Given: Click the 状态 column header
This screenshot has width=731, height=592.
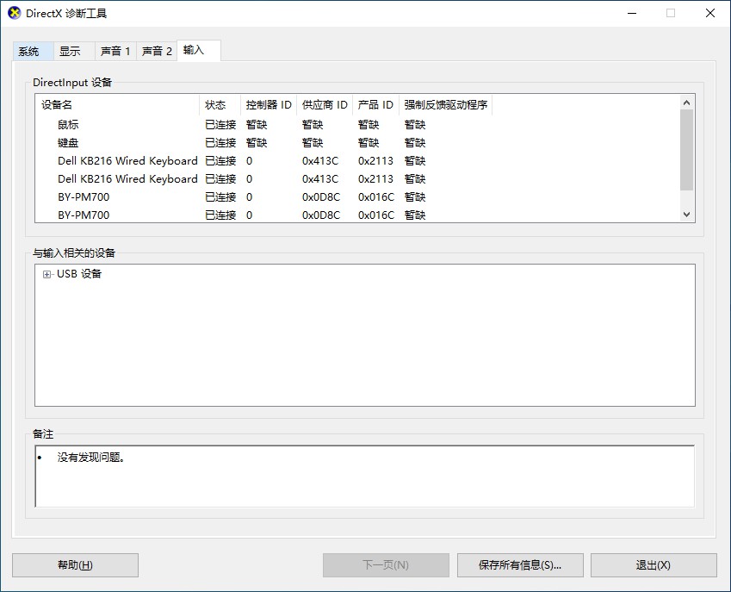Looking at the screenshot, I should tap(219, 105).
